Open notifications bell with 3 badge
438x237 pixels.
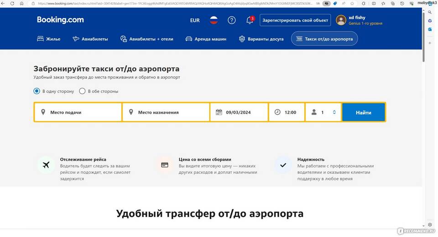[x=250, y=20]
